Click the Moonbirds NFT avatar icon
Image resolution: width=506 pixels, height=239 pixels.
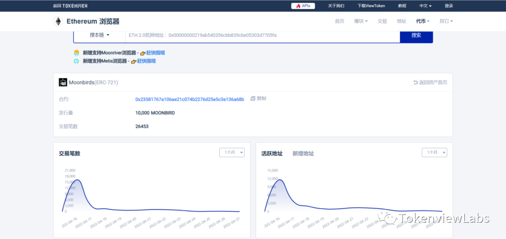pos(63,82)
